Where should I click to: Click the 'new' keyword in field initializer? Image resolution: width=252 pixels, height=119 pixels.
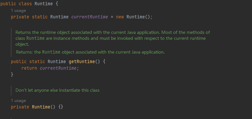tap(120, 17)
